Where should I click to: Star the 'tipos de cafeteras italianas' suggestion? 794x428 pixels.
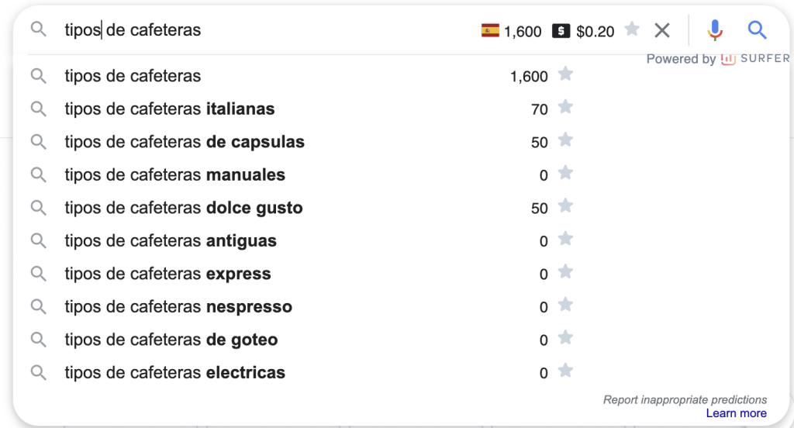coord(565,107)
